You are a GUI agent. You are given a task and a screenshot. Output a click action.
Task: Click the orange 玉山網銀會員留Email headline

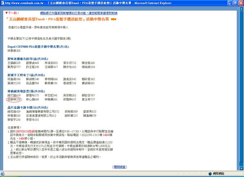click(x=57, y=19)
